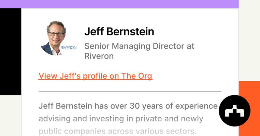The image size is (260, 136).
Task: Click the purple banner at the top
Action: point(119,4)
